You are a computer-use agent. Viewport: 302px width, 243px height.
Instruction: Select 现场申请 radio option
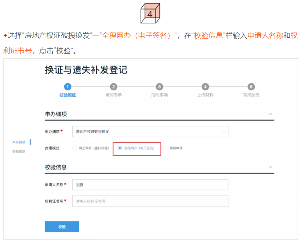(165, 148)
